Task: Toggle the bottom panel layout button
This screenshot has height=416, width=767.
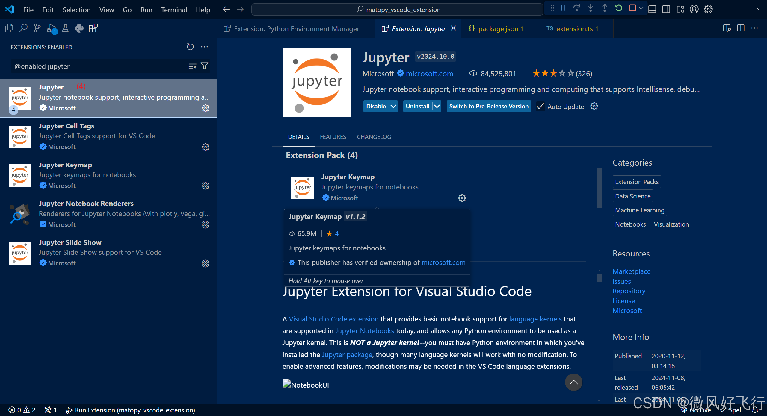Action: 652,9
